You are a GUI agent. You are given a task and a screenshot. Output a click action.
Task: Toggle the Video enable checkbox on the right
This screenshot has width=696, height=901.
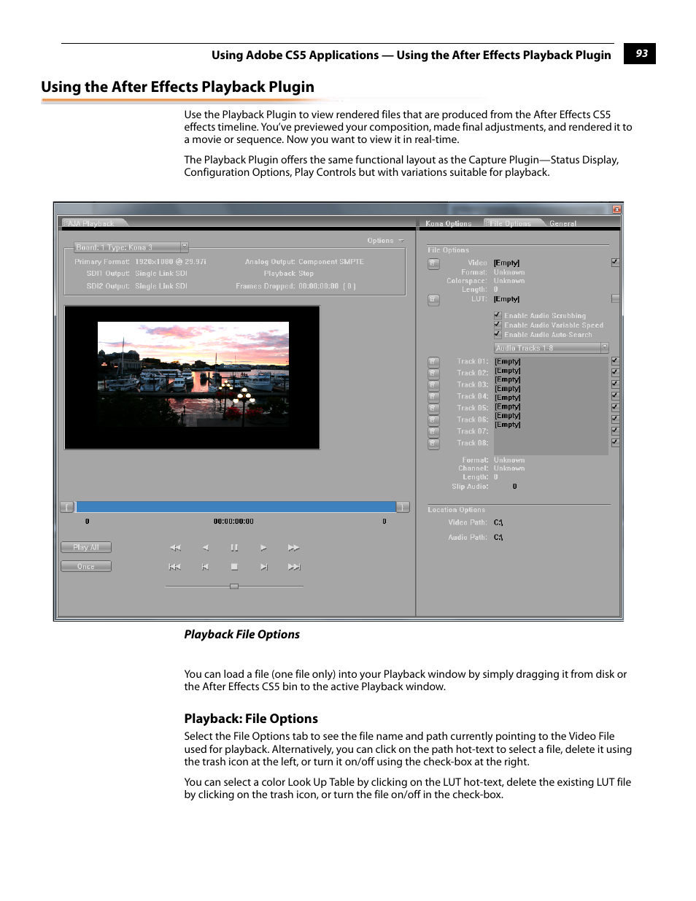click(615, 261)
